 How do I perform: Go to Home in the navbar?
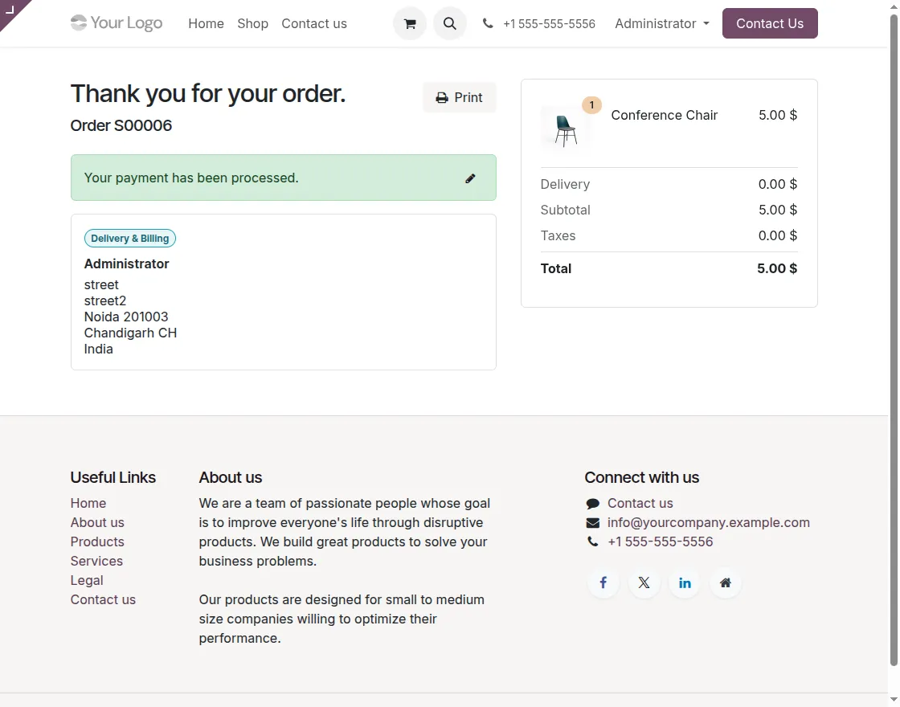coord(206,23)
